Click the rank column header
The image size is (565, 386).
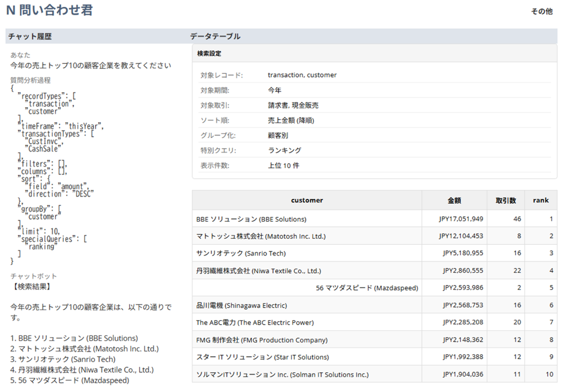(541, 201)
